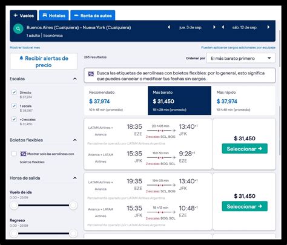Click right handle of Regreso slider

click(x=73, y=234)
